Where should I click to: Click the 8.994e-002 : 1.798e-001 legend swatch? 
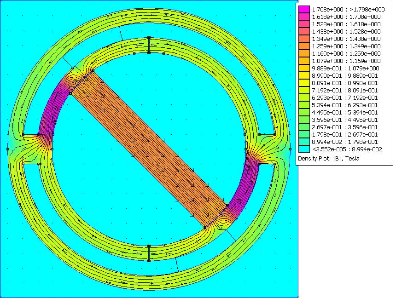click(x=304, y=142)
